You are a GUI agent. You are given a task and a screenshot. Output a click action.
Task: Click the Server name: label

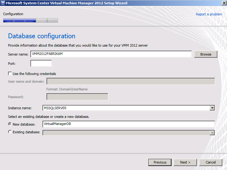click(x=18, y=54)
